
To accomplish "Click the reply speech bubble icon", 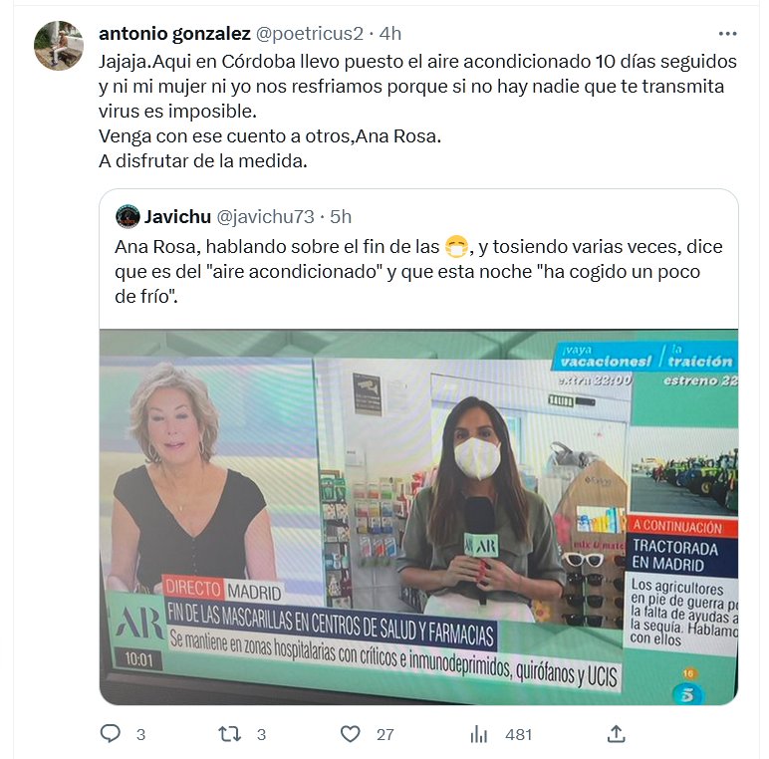I will (x=110, y=733).
